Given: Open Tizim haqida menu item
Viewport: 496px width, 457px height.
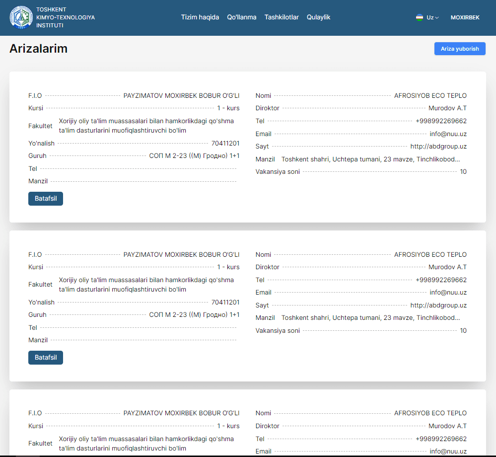Looking at the screenshot, I should point(200,17).
